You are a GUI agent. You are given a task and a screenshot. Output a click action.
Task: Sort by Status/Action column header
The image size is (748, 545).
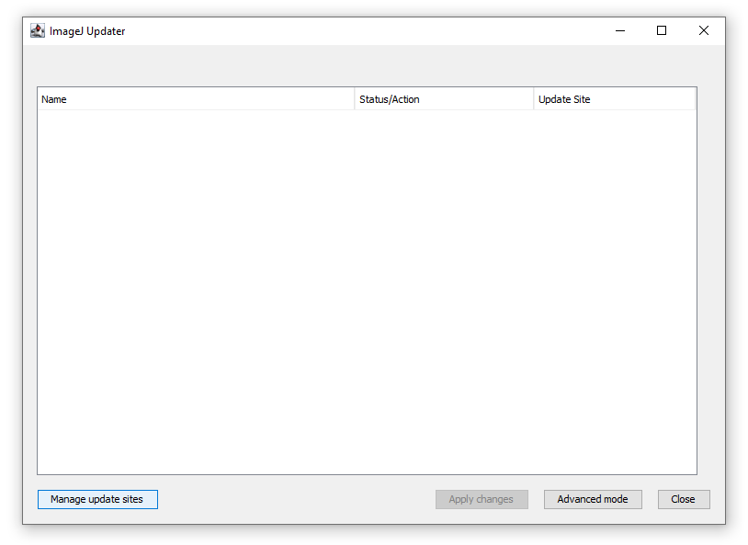[444, 99]
